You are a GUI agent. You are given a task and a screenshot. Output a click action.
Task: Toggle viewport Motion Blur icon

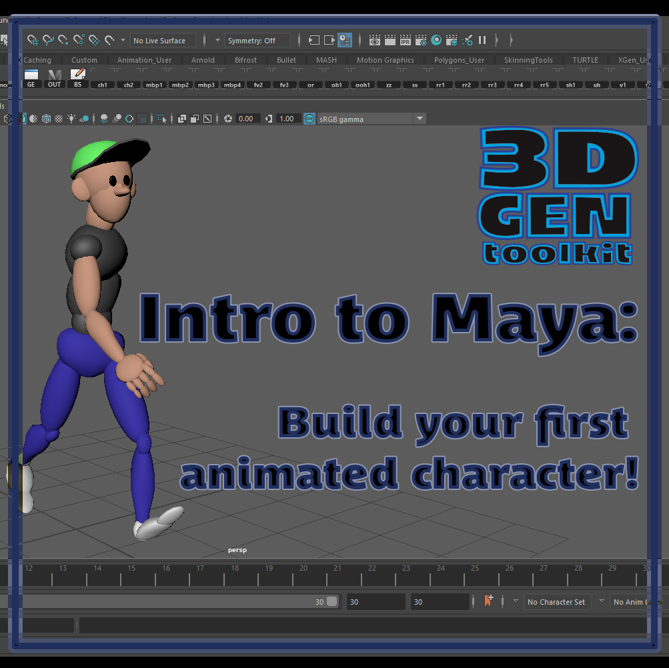[x=117, y=119]
